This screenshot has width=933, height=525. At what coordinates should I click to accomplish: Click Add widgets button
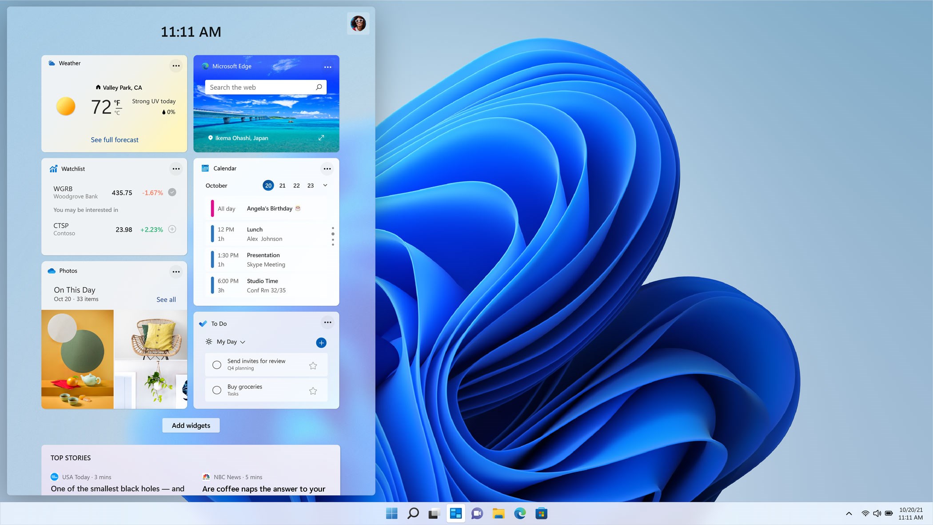click(191, 425)
